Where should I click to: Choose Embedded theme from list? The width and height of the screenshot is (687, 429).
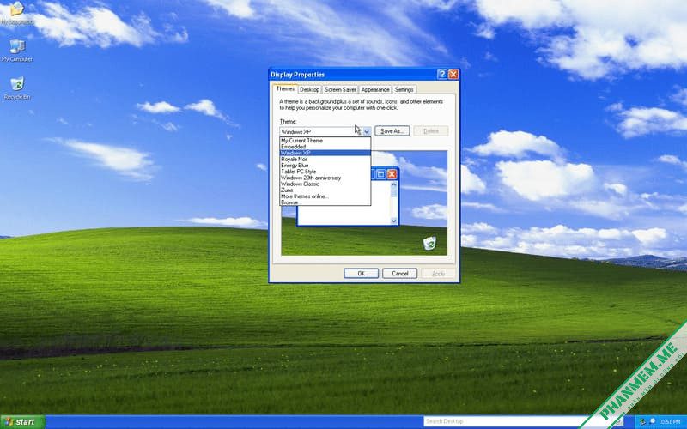325,147
